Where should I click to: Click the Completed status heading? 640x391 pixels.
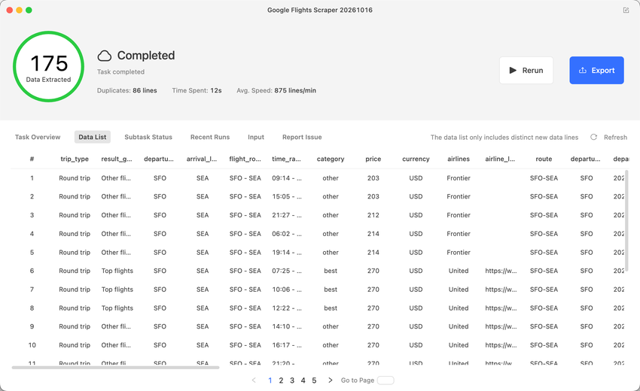(x=146, y=56)
